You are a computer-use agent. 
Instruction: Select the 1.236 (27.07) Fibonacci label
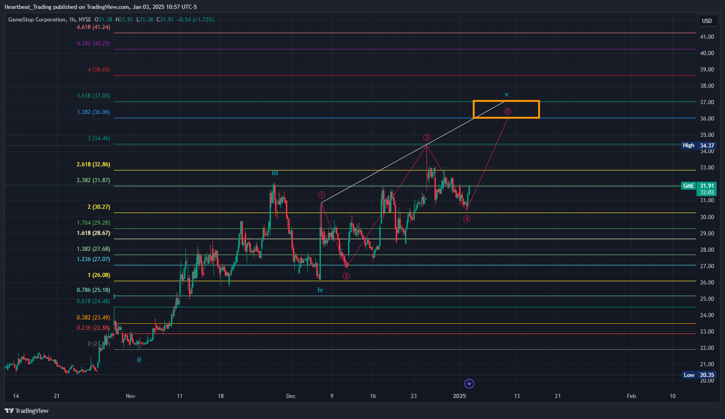click(93, 259)
